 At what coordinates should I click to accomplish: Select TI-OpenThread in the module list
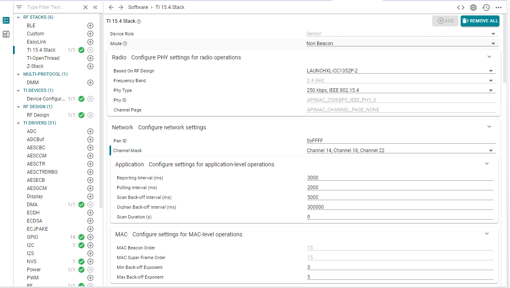43,58
